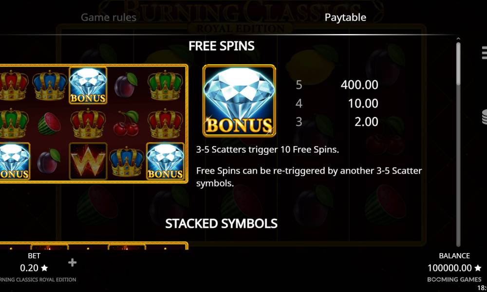Open the hamburger menu at right edge

coord(484,53)
